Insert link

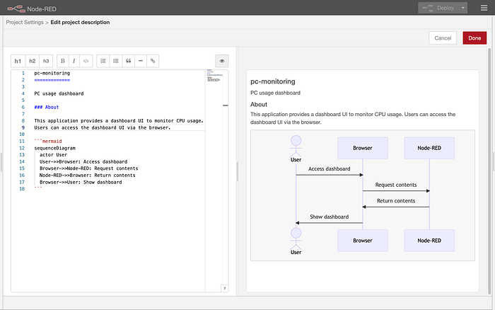153,61
